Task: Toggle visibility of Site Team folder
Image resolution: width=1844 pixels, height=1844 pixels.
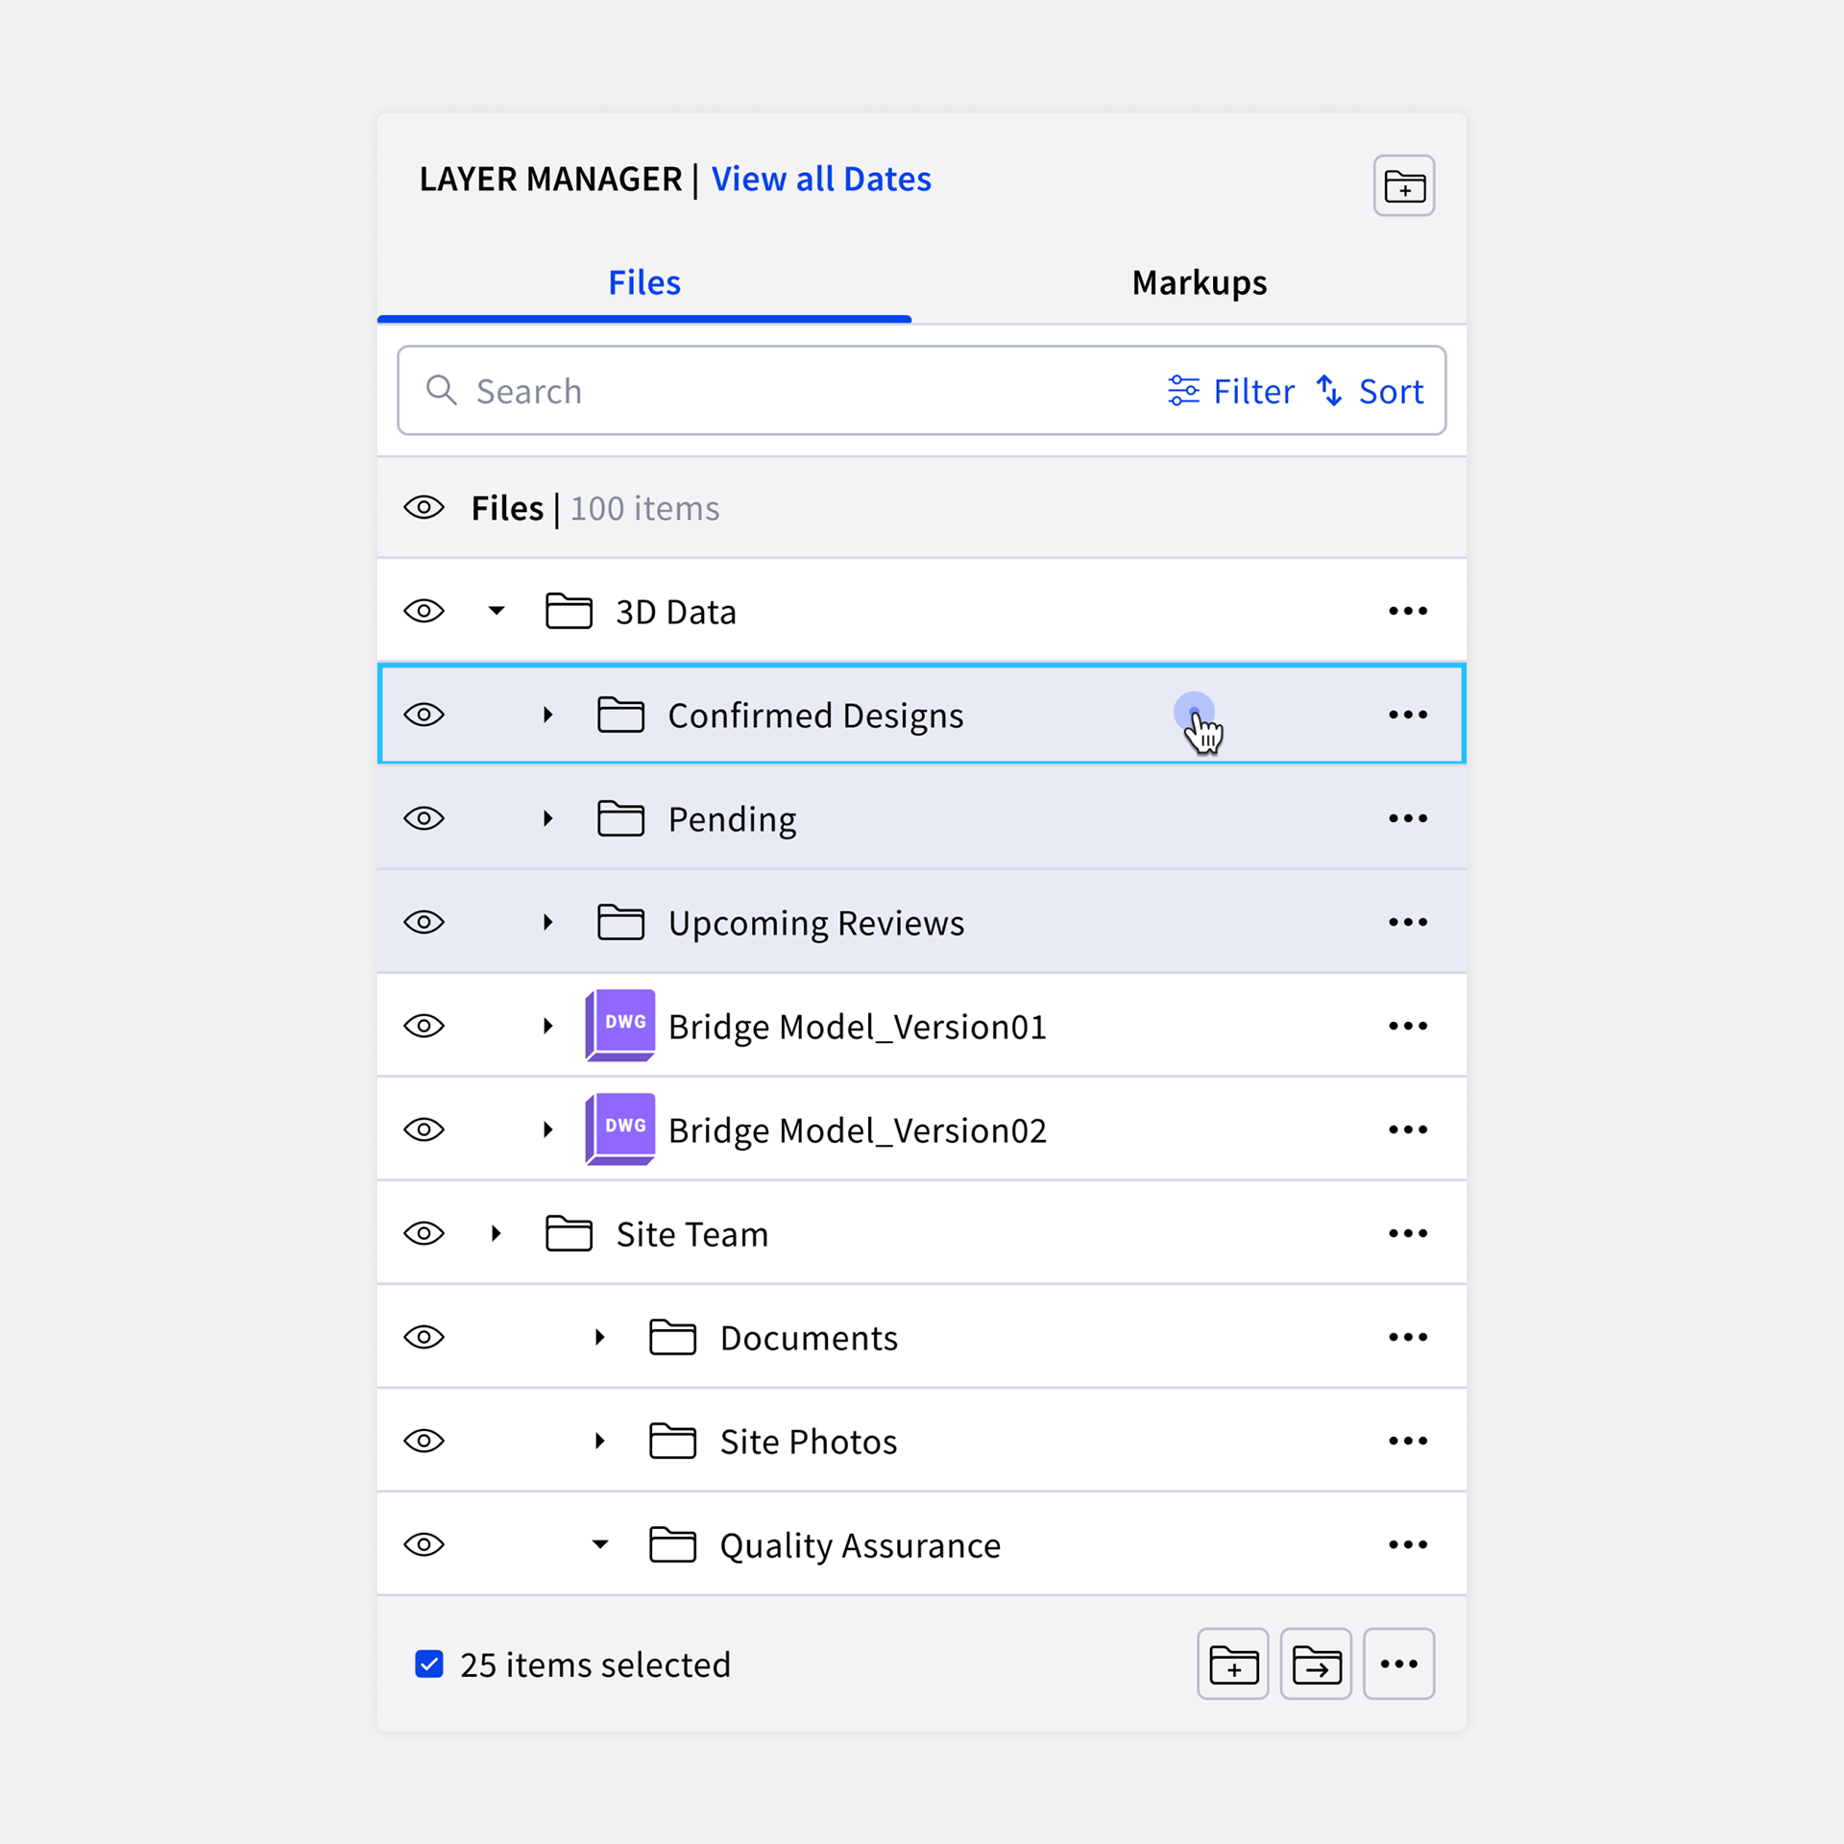Action: click(424, 1233)
